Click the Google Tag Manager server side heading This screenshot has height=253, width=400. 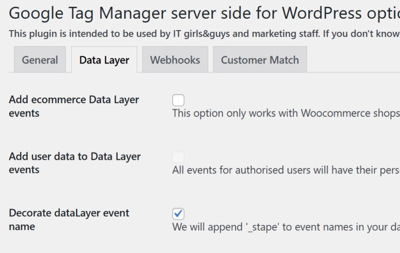(204, 13)
